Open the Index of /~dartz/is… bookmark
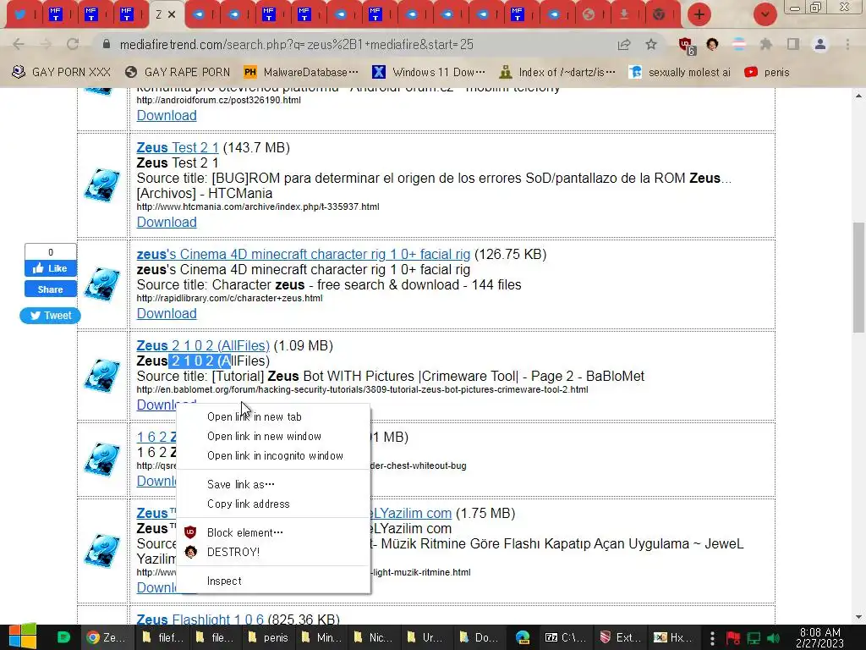Viewport: 866px width, 650px height. coord(556,73)
